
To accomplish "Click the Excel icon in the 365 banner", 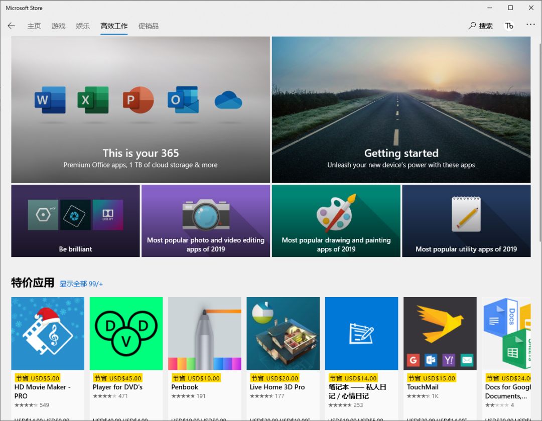I will pos(93,100).
